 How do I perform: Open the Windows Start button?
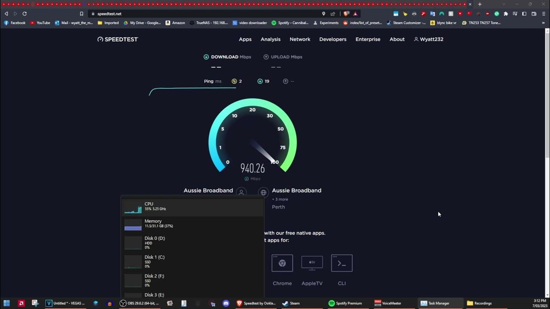tap(6, 303)
